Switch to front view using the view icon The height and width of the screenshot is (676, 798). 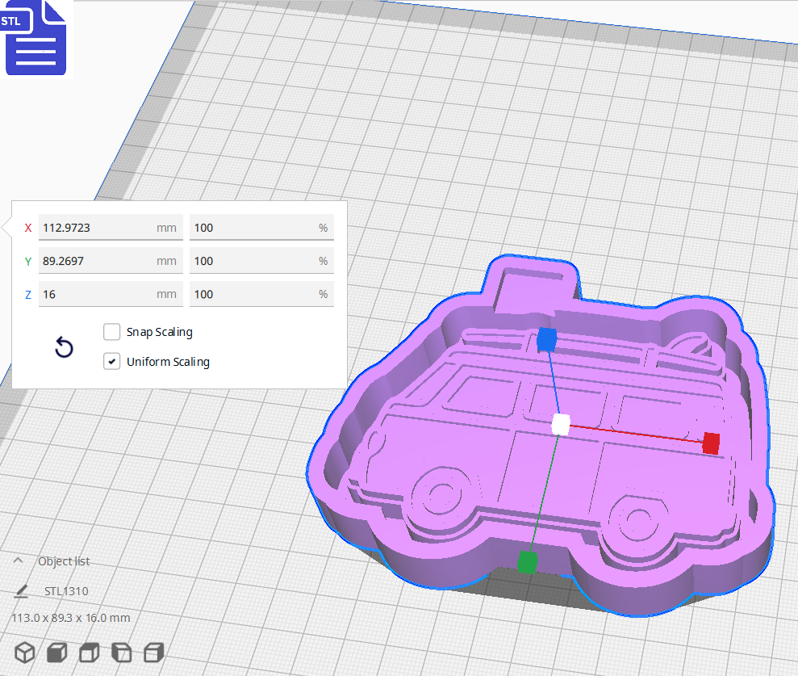pyautogui.click(x=56, y=653)
